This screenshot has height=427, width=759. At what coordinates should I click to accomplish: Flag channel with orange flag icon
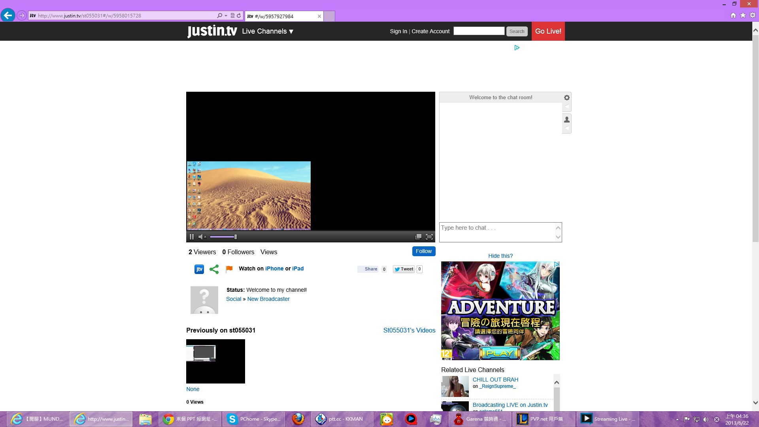[229, 269]
